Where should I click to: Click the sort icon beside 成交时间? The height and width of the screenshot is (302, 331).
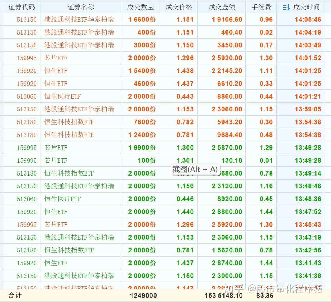click(x=286, y=8)
